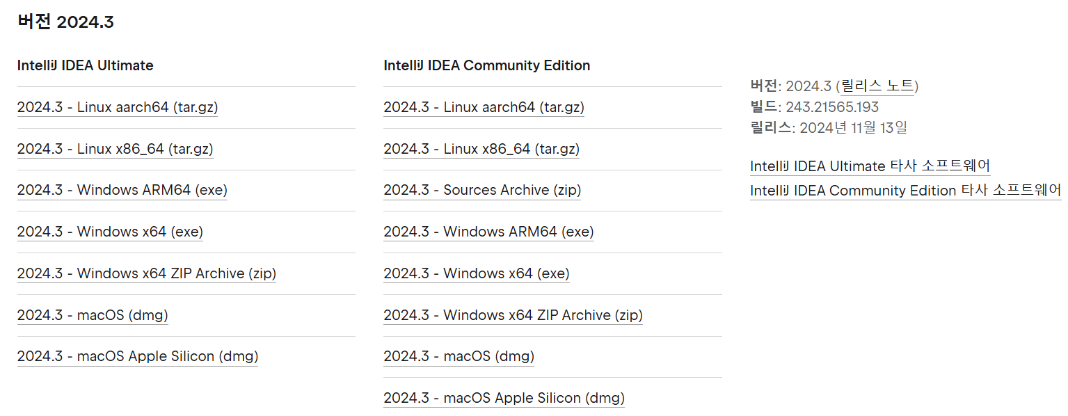Download Ultimate 2024.3 macOS dmg
The image size is (1068, 416).
[x=93, y=315]
